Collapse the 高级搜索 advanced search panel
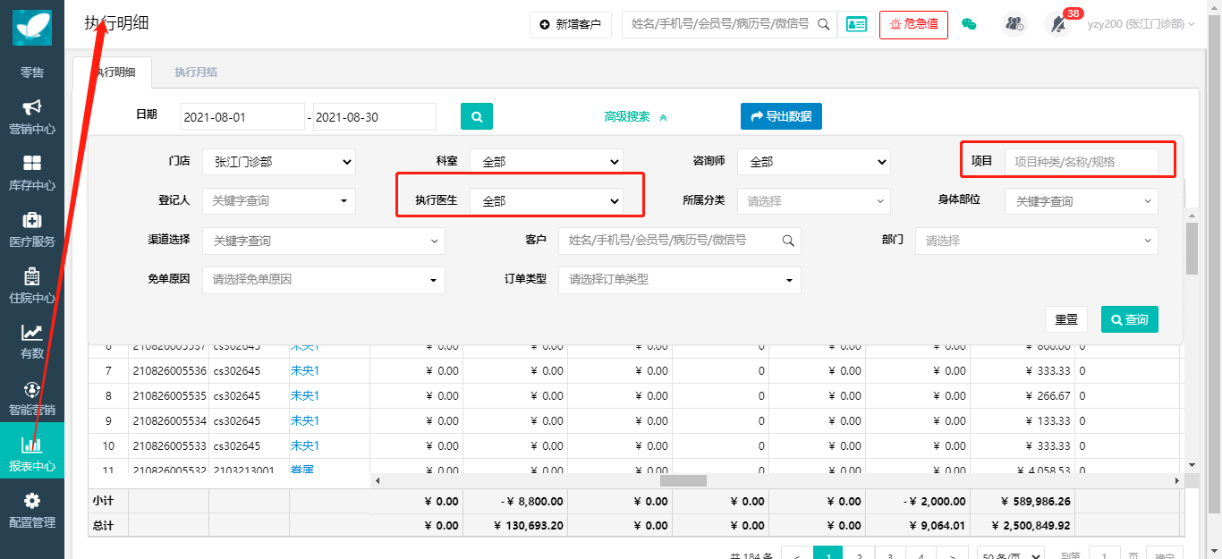The image size is (1222, 559). [636, 116]
